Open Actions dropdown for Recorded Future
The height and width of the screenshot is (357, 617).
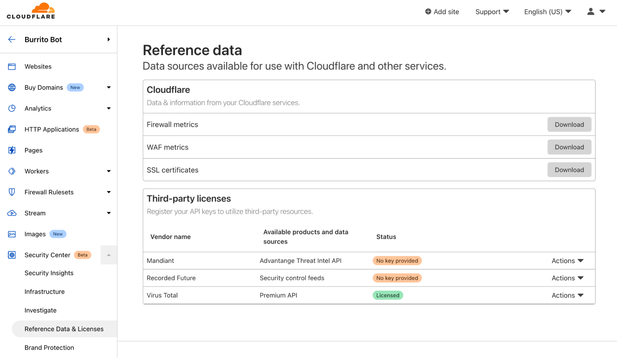(567, 278)
